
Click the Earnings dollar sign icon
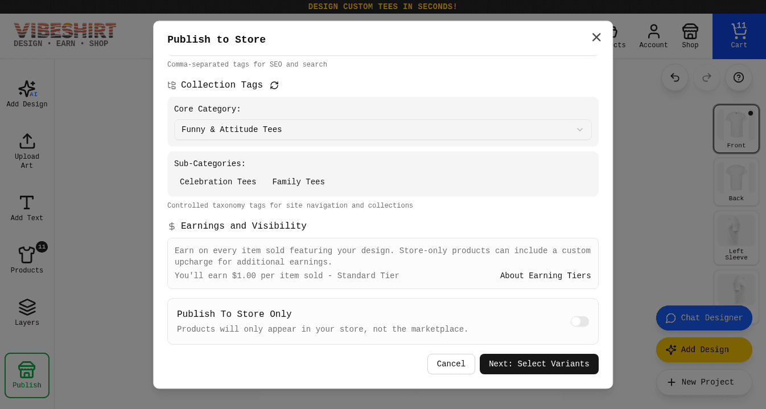click(x=172, y=226)
